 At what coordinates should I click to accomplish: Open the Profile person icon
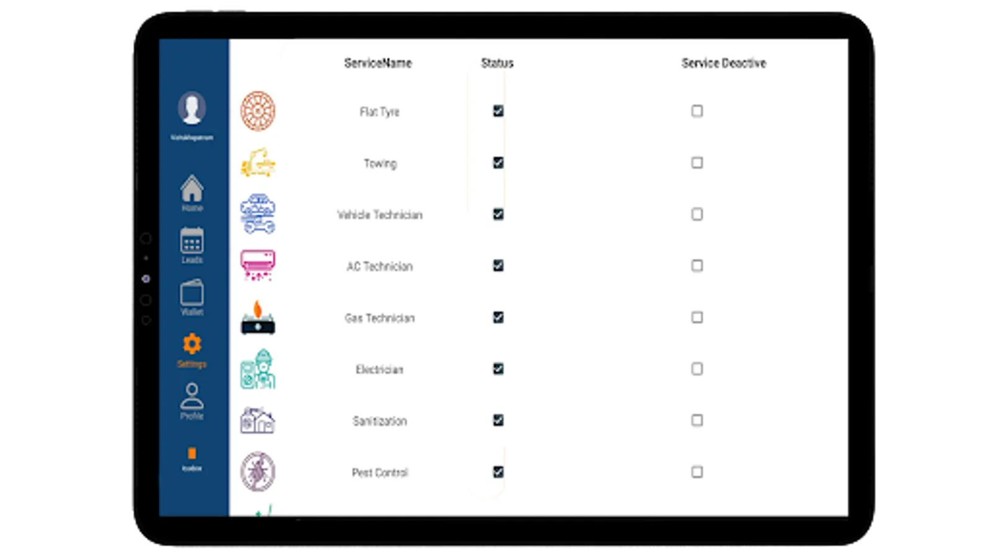tap(192, 396)
